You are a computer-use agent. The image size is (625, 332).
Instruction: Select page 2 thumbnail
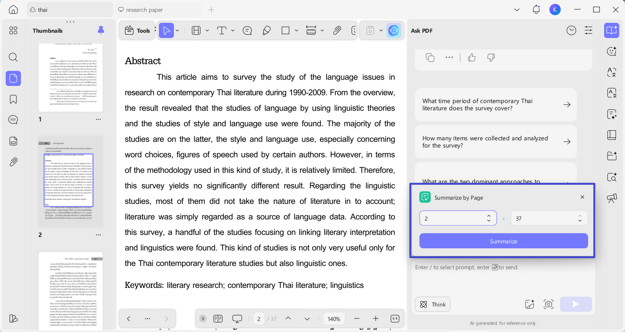pyautogui.click(x=70, y=181)
